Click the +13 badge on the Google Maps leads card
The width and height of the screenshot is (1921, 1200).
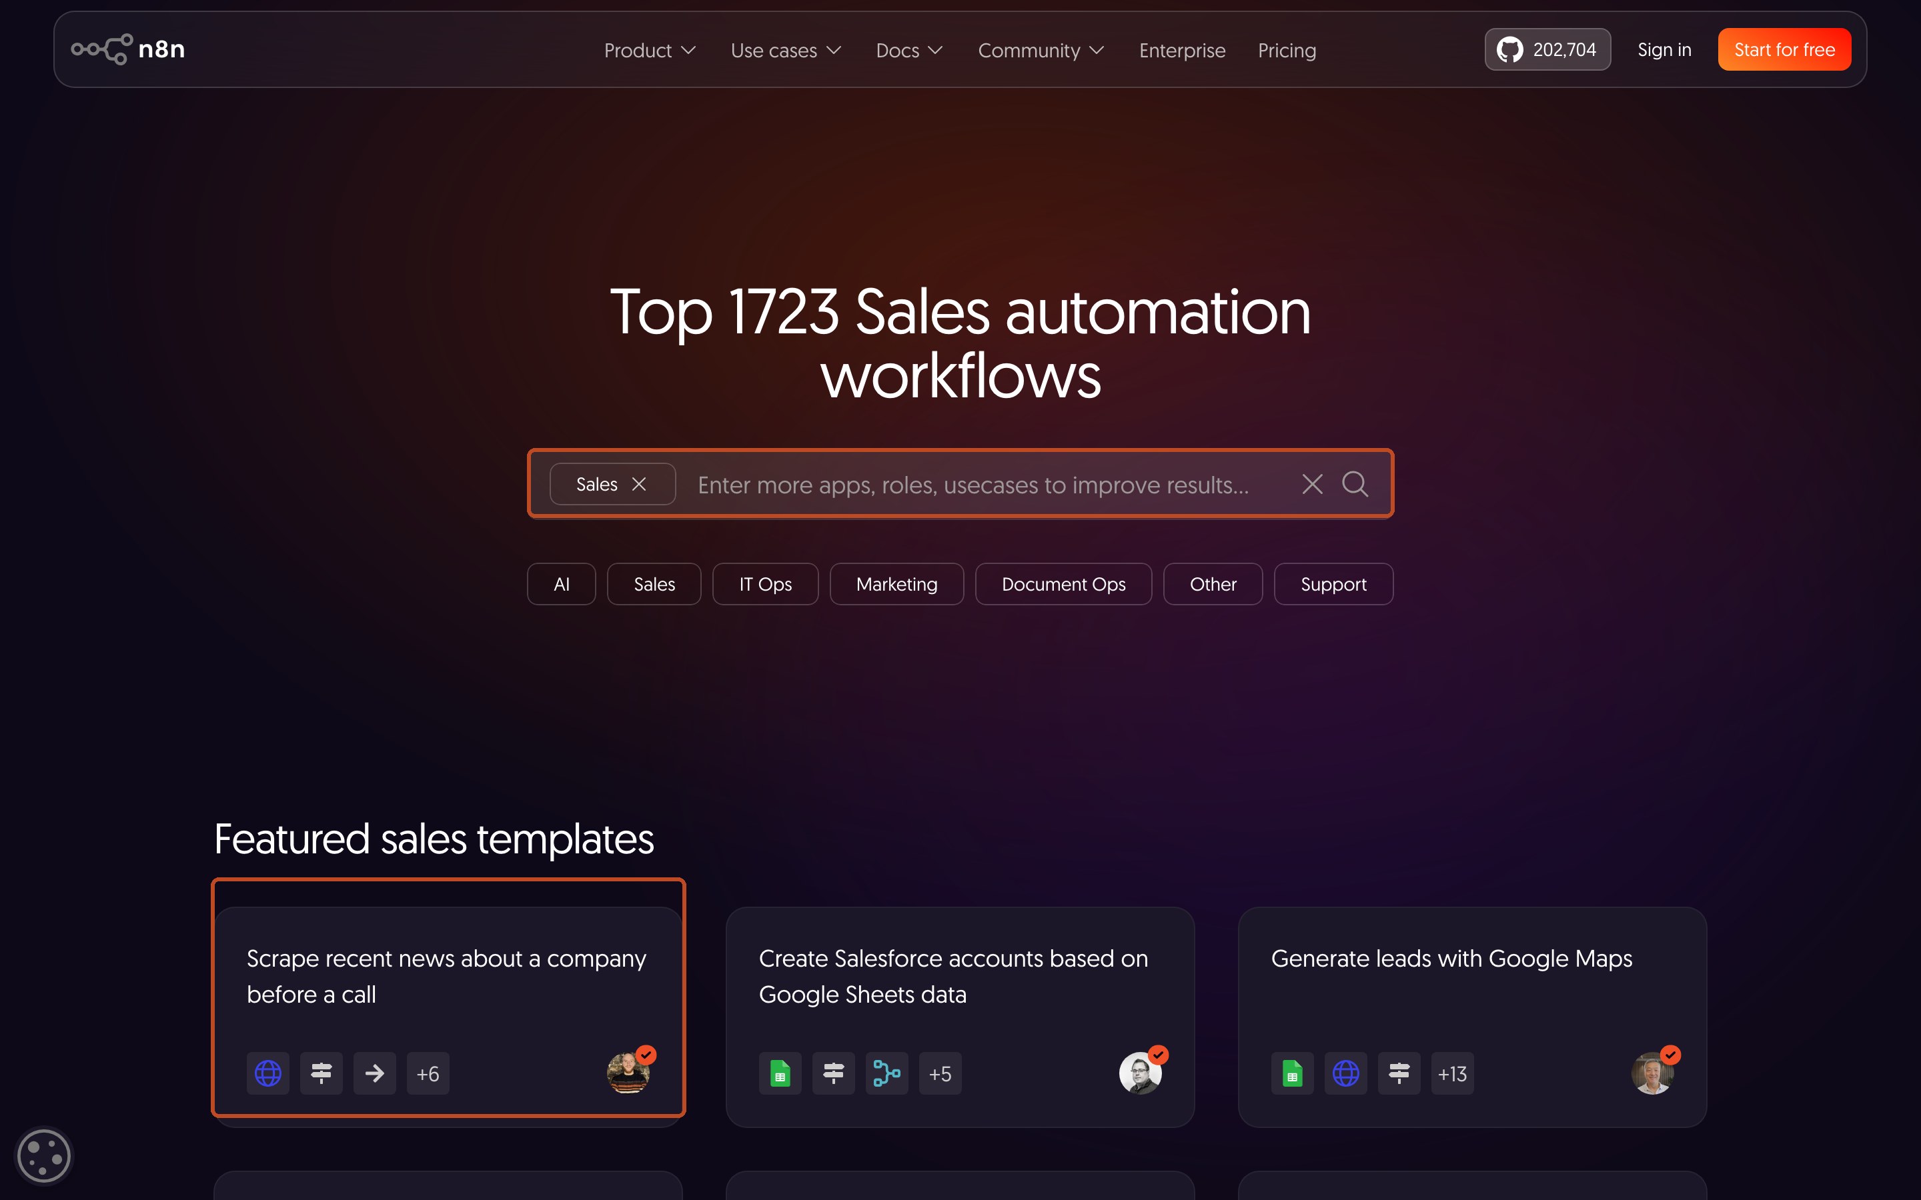point(1453,1073)
